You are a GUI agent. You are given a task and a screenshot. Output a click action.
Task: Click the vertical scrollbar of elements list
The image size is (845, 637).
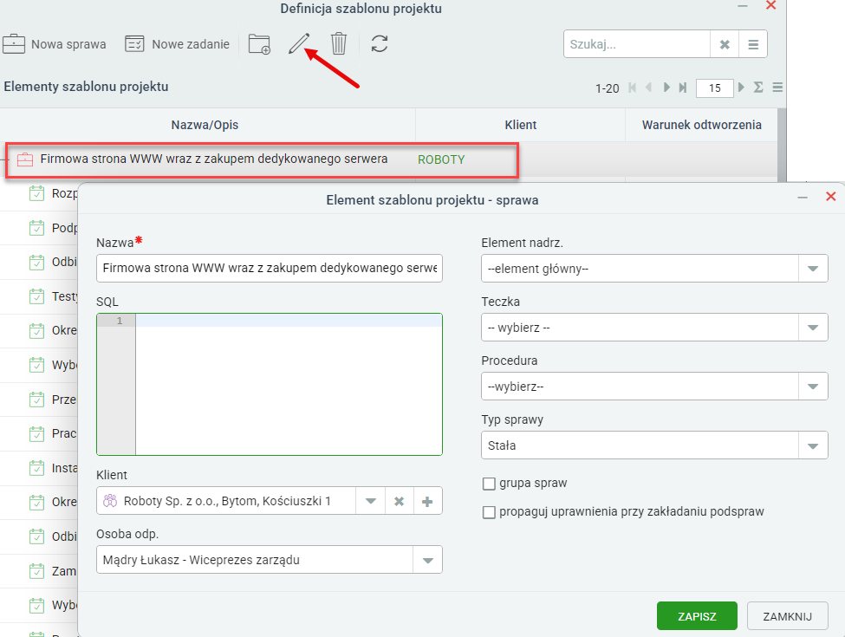[782, 146]
